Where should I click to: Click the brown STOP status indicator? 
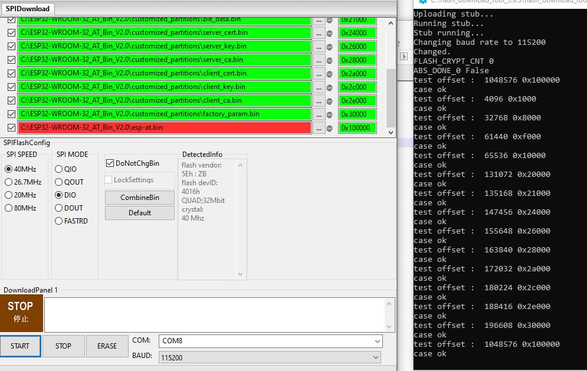click(21, 313)
